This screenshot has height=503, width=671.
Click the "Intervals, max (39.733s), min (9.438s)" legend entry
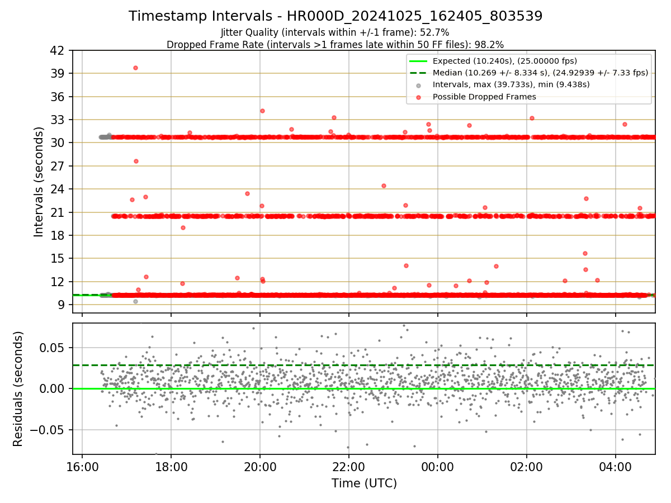point(511,84)
